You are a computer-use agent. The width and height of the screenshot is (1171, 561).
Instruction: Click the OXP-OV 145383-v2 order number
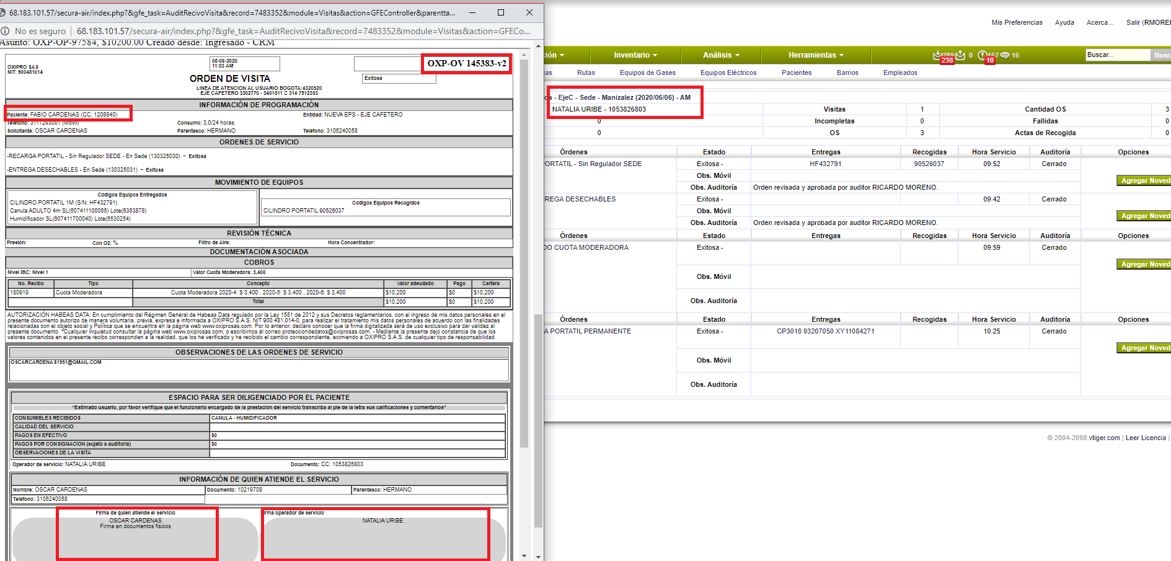tap(467, 63)
